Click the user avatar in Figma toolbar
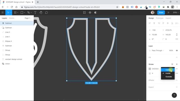 [x=152, y=12]
